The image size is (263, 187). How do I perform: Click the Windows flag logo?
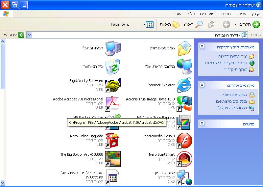pyautogui.click(x=6, y=14)
